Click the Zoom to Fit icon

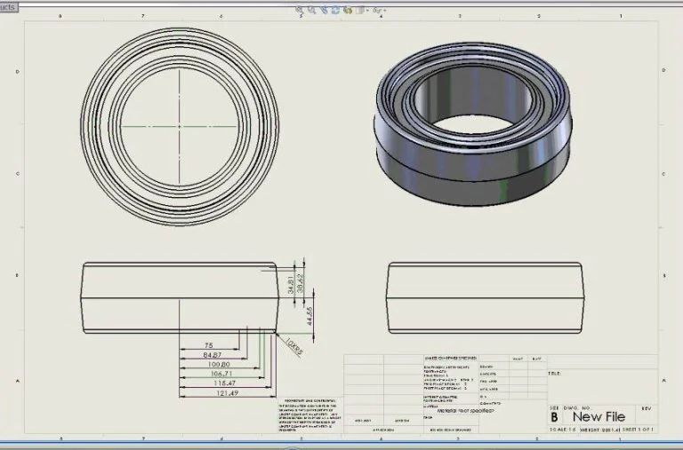pos(300,11)
